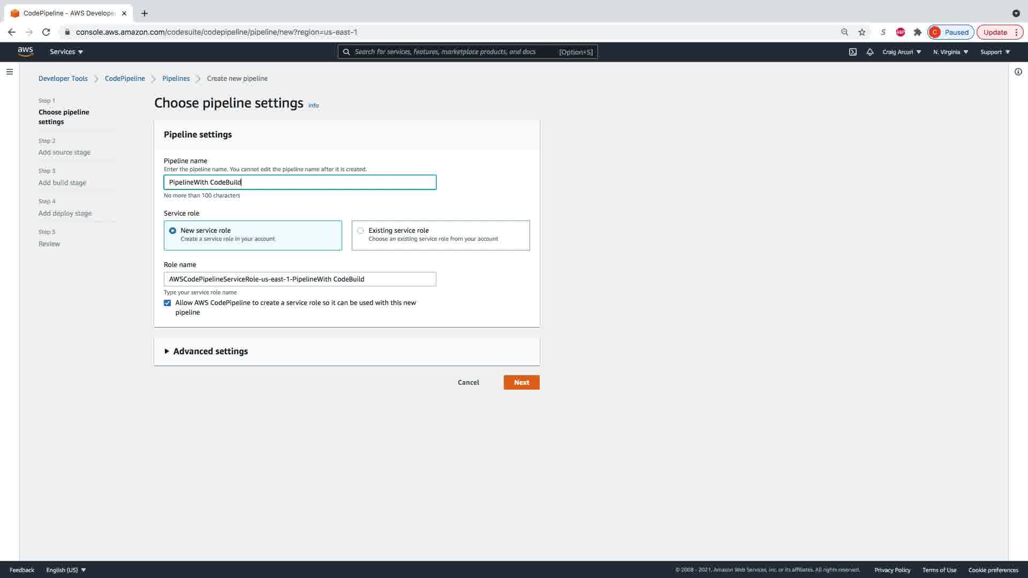Image resolution: width=1028 pixels, height=578 pixels.
Task: Open the left hamburger navigation menu
Action: point(10,72)
